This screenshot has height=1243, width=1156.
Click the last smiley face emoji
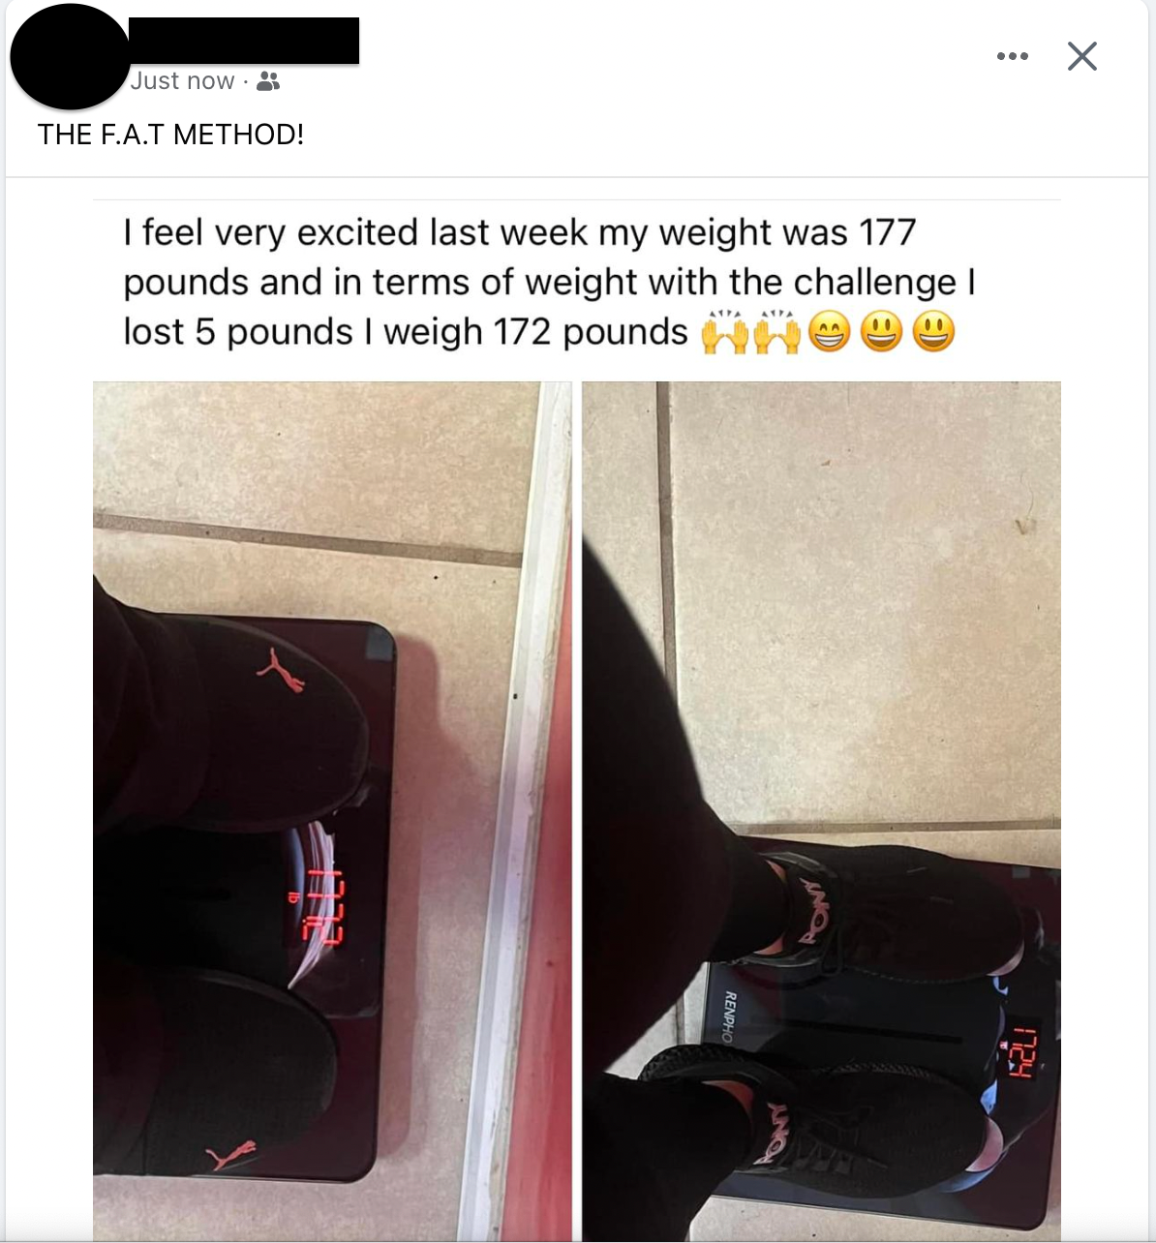pyautogui.click(x=933, y=332)
